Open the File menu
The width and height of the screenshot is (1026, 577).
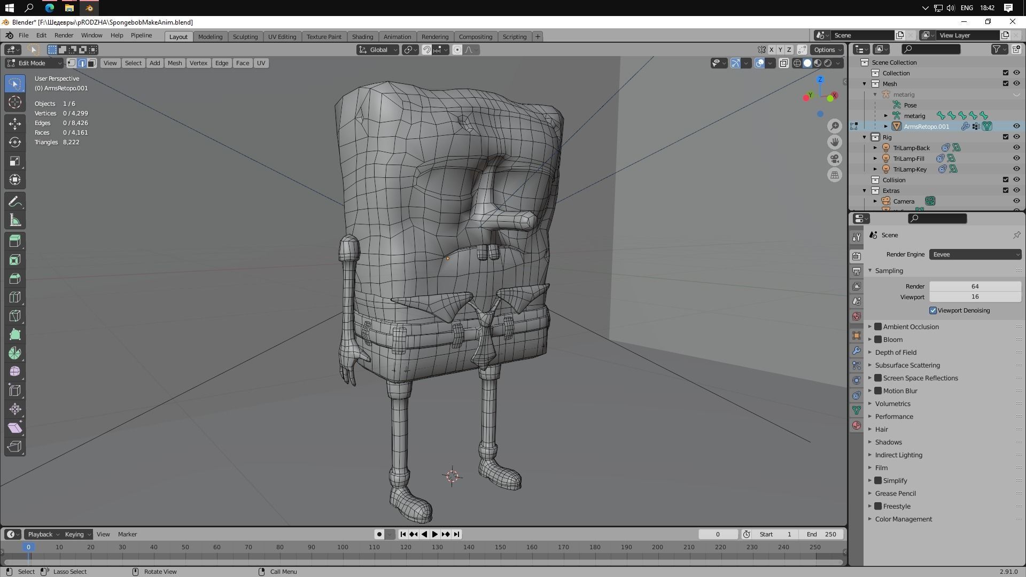tap(24, 35)
